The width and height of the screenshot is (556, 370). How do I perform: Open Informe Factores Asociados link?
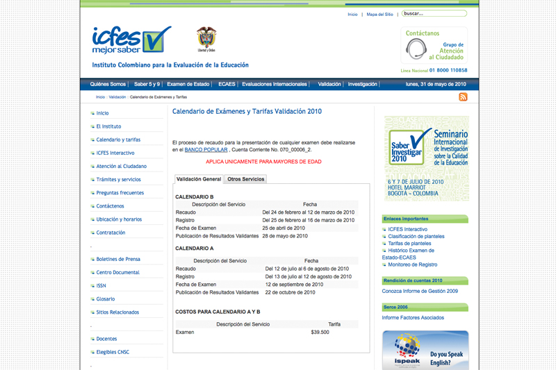click(x=413, y=318)
